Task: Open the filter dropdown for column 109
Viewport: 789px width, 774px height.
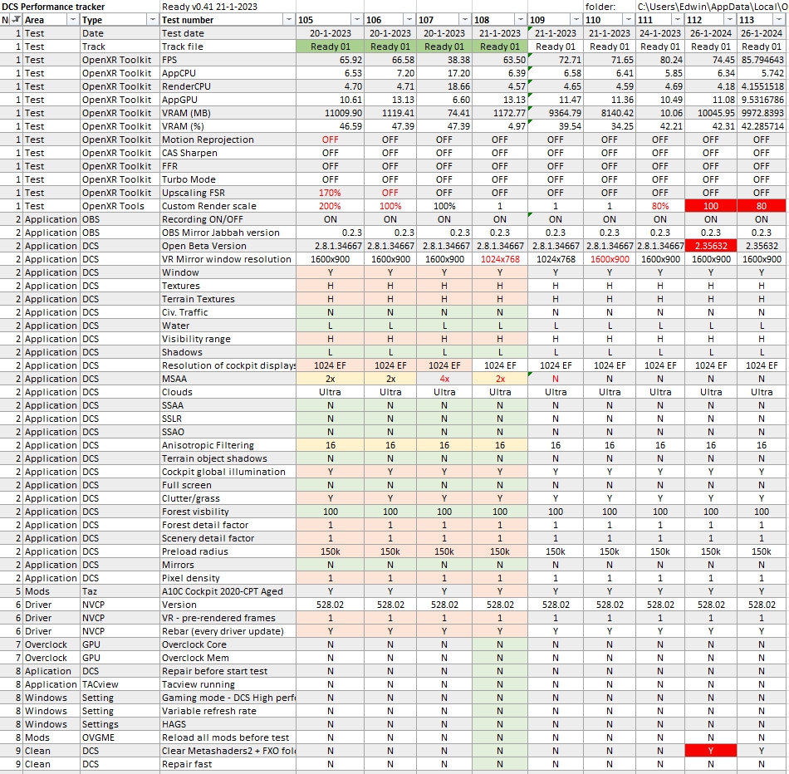Action: (x=576, y=20)
